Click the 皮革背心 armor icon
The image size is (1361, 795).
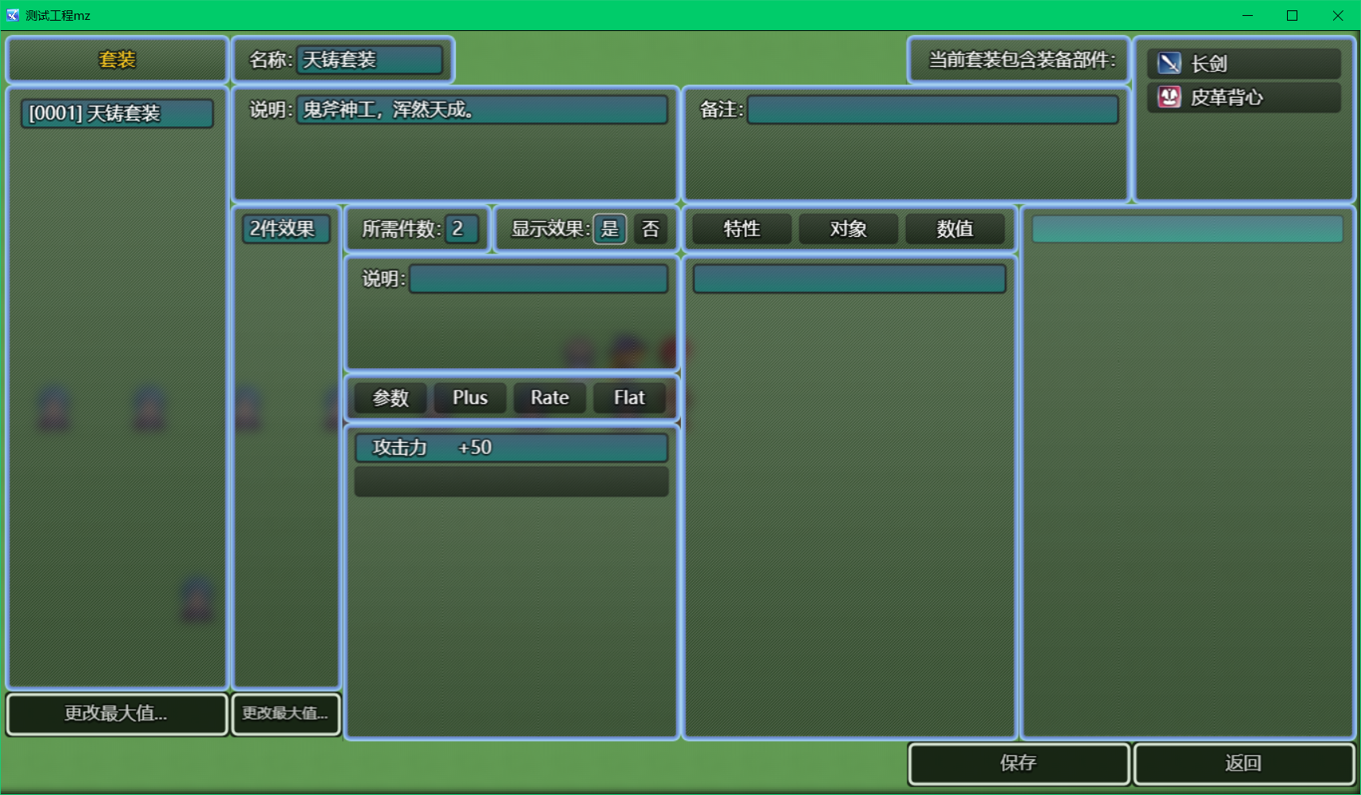(1169, 97)
